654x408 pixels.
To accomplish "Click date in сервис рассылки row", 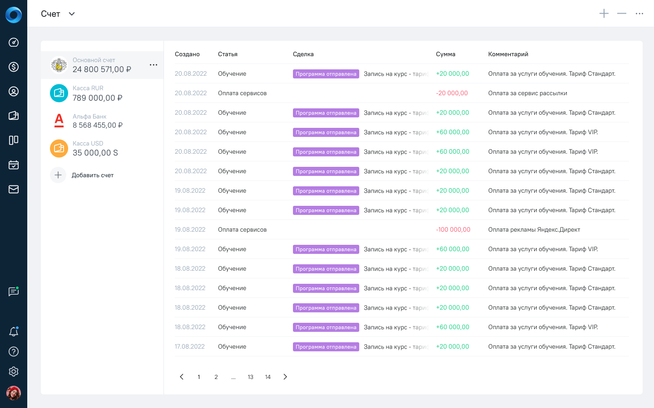I will (x=191, y=93).
